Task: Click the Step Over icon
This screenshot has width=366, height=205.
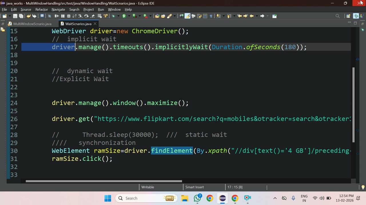Action: [86, 16]
